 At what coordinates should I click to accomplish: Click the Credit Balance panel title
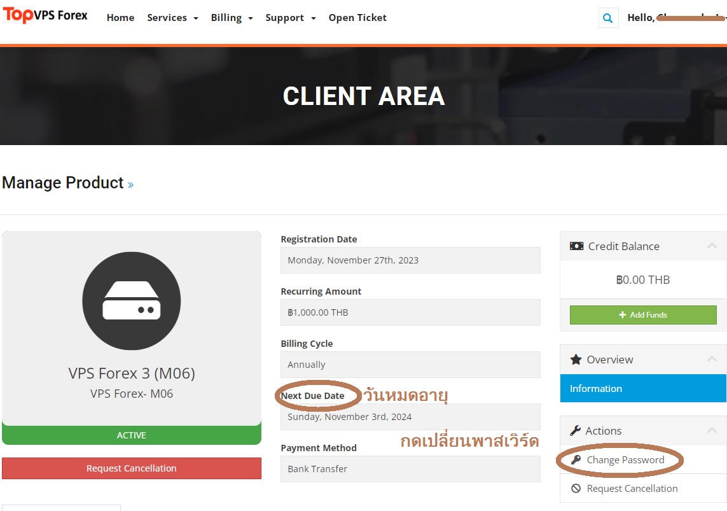coord(623,246)
